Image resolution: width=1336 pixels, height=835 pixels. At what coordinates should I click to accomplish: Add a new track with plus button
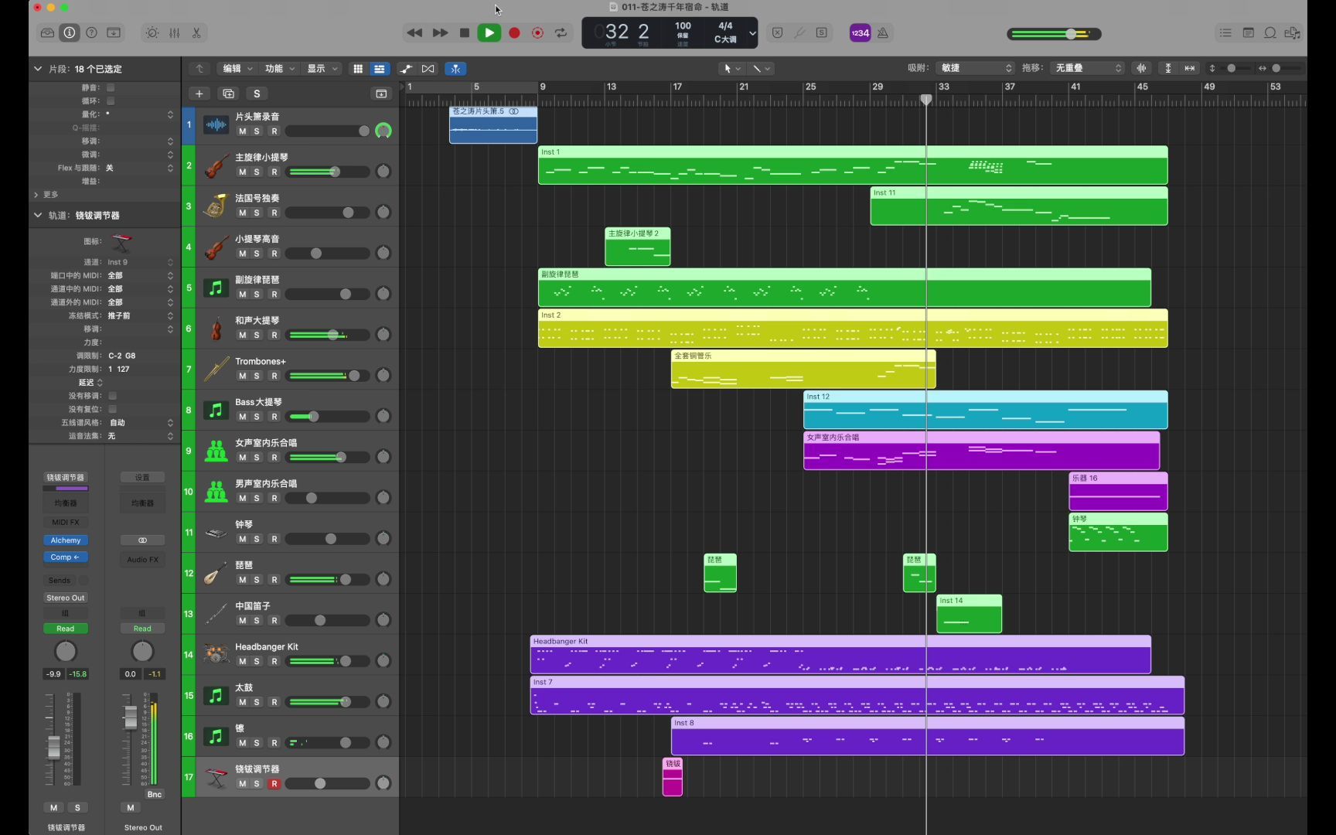[x=199, y=94]
